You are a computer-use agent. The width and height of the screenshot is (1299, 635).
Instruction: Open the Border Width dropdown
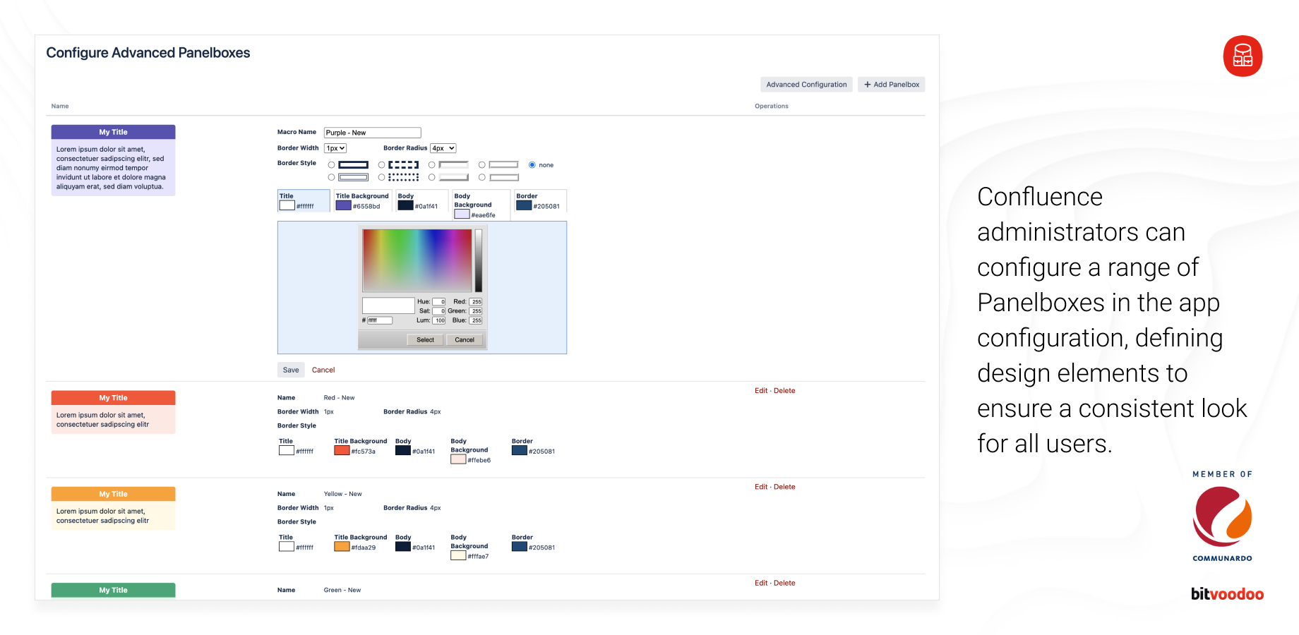pos(335,147)
